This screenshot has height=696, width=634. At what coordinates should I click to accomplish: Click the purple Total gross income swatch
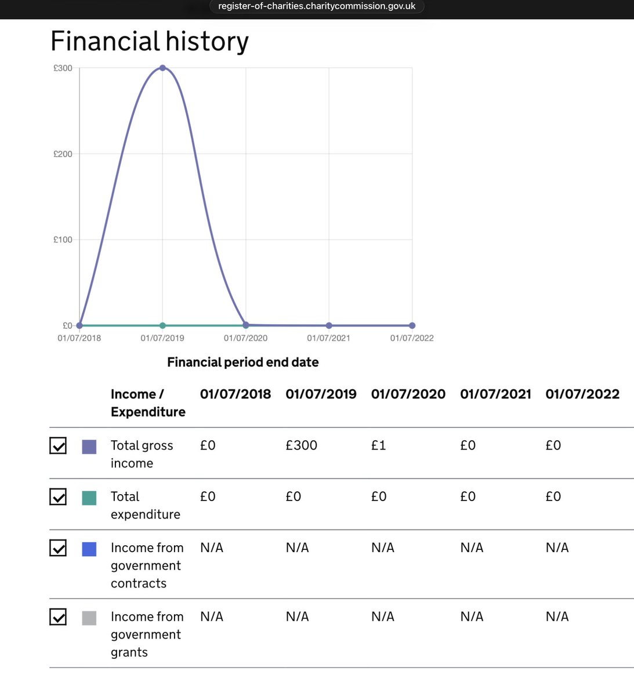tap(89, 447)
